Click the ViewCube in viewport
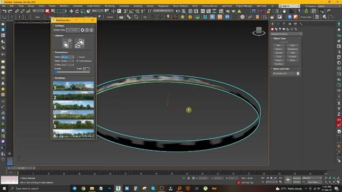Viewport: 342px width, 192px height. click(x=259, y=31)
